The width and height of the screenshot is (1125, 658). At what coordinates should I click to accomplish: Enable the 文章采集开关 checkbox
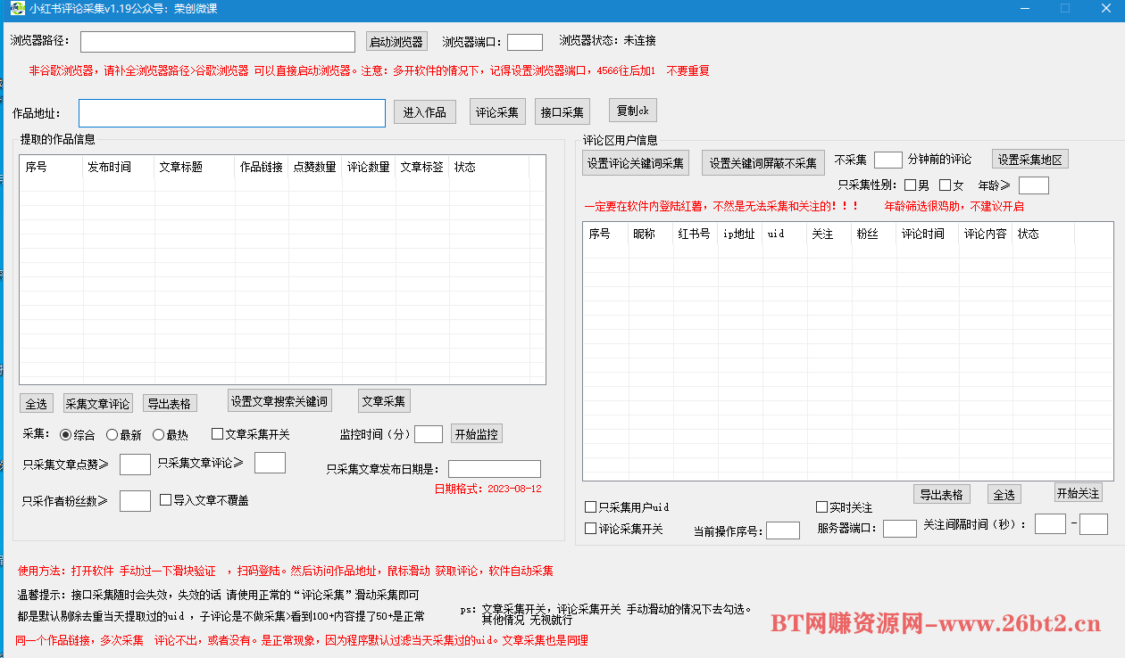(217, 434)
